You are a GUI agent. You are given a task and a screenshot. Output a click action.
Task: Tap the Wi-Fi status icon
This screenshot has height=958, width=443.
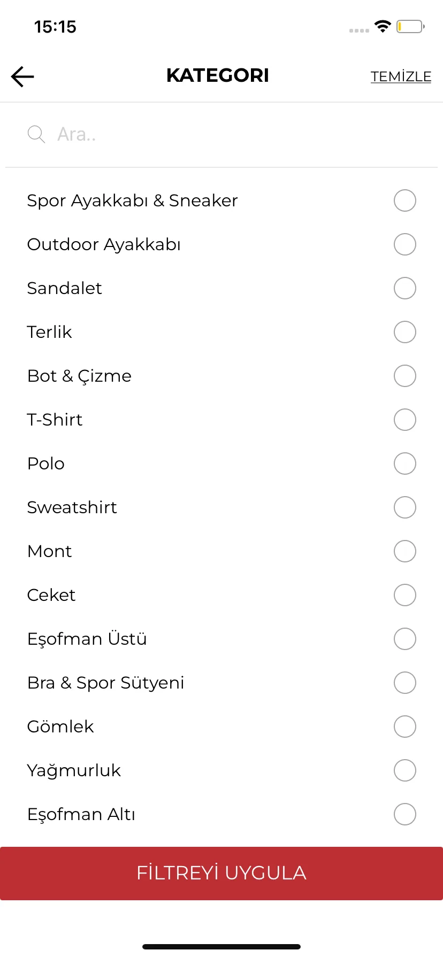click(383, 26)
